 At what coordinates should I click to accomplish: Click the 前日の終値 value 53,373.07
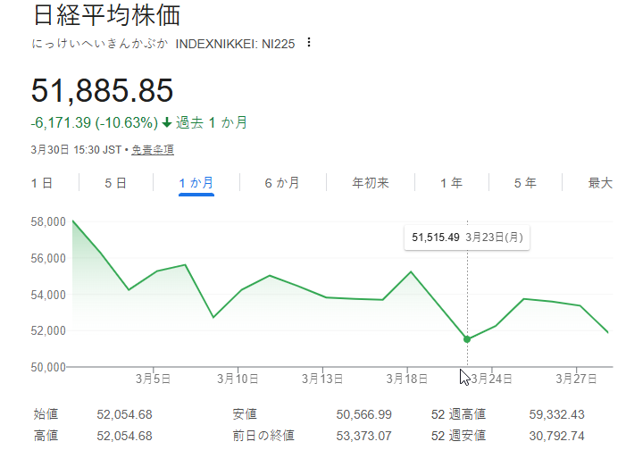coord(364,436)
